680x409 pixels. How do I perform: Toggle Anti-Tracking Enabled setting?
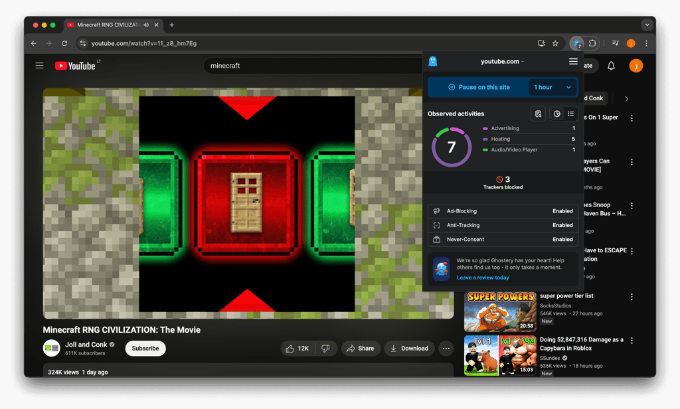503,225
